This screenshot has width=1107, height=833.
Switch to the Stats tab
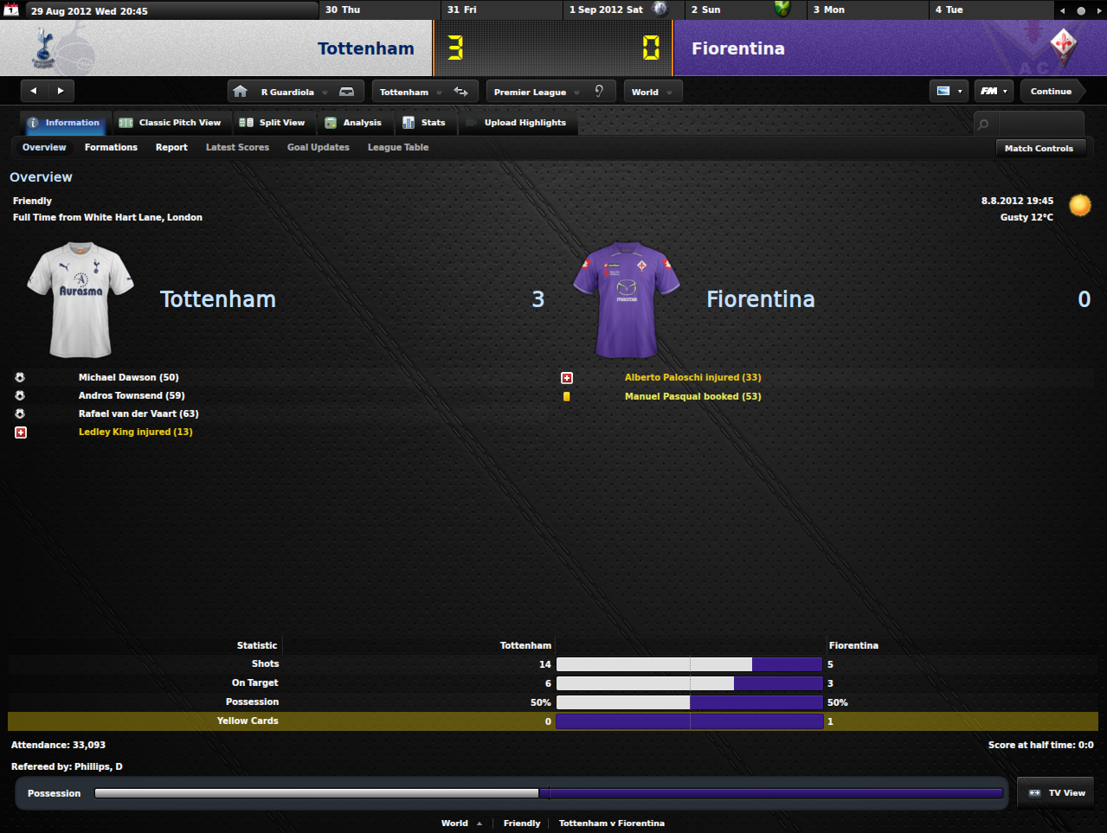pyautogui.click(x=424, y=123)
